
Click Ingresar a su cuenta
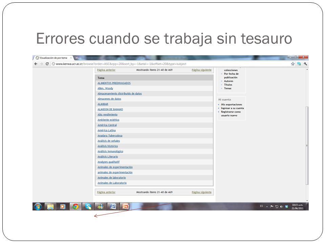pos(232,108)
